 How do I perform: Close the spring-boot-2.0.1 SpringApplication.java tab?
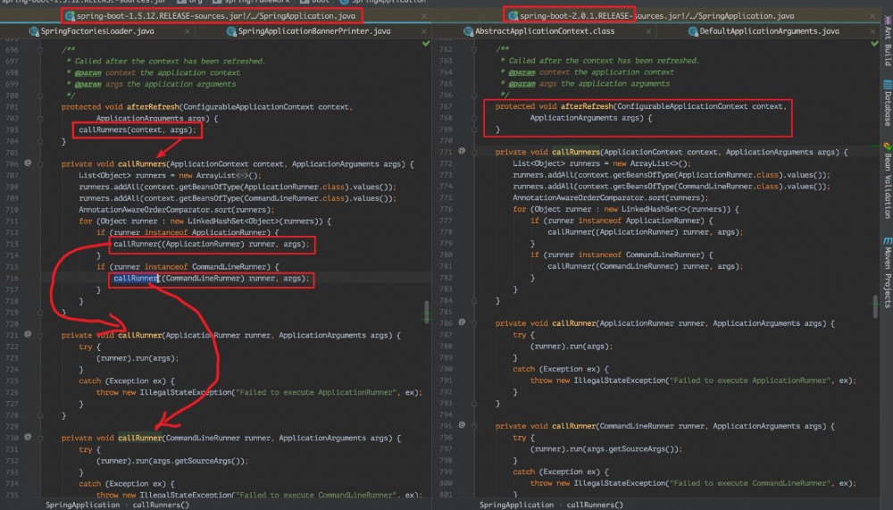tap(873, 17)
